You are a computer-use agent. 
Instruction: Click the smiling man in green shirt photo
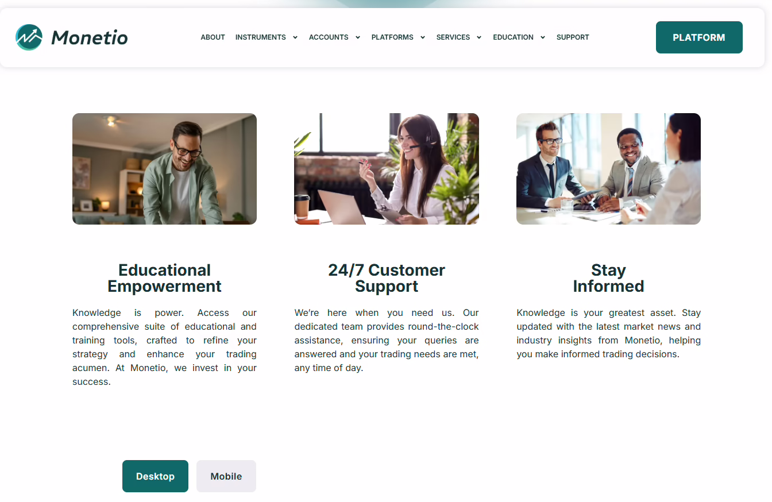pos(164,169)
